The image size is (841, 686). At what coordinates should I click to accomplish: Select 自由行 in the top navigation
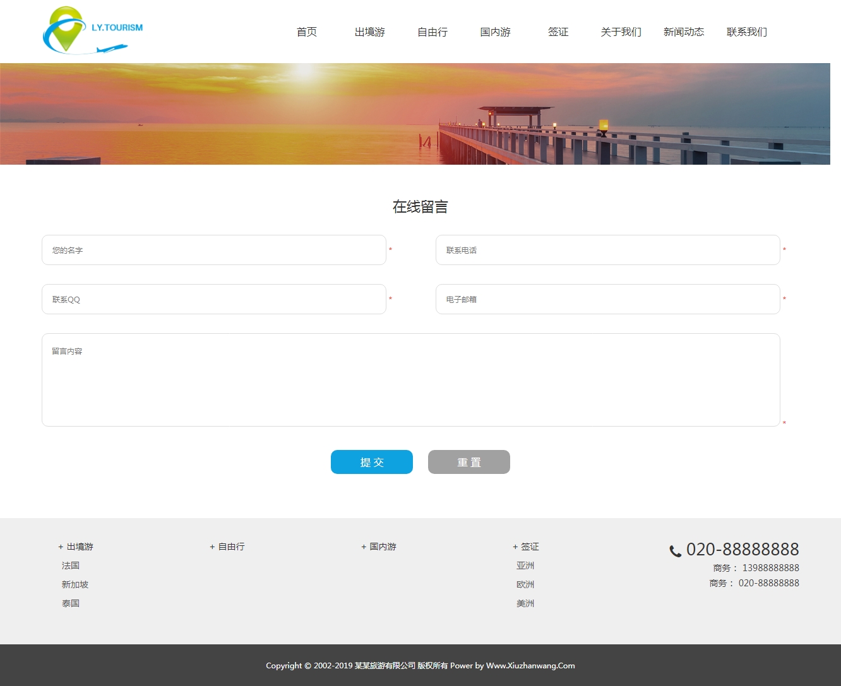[x=432, y=32]
